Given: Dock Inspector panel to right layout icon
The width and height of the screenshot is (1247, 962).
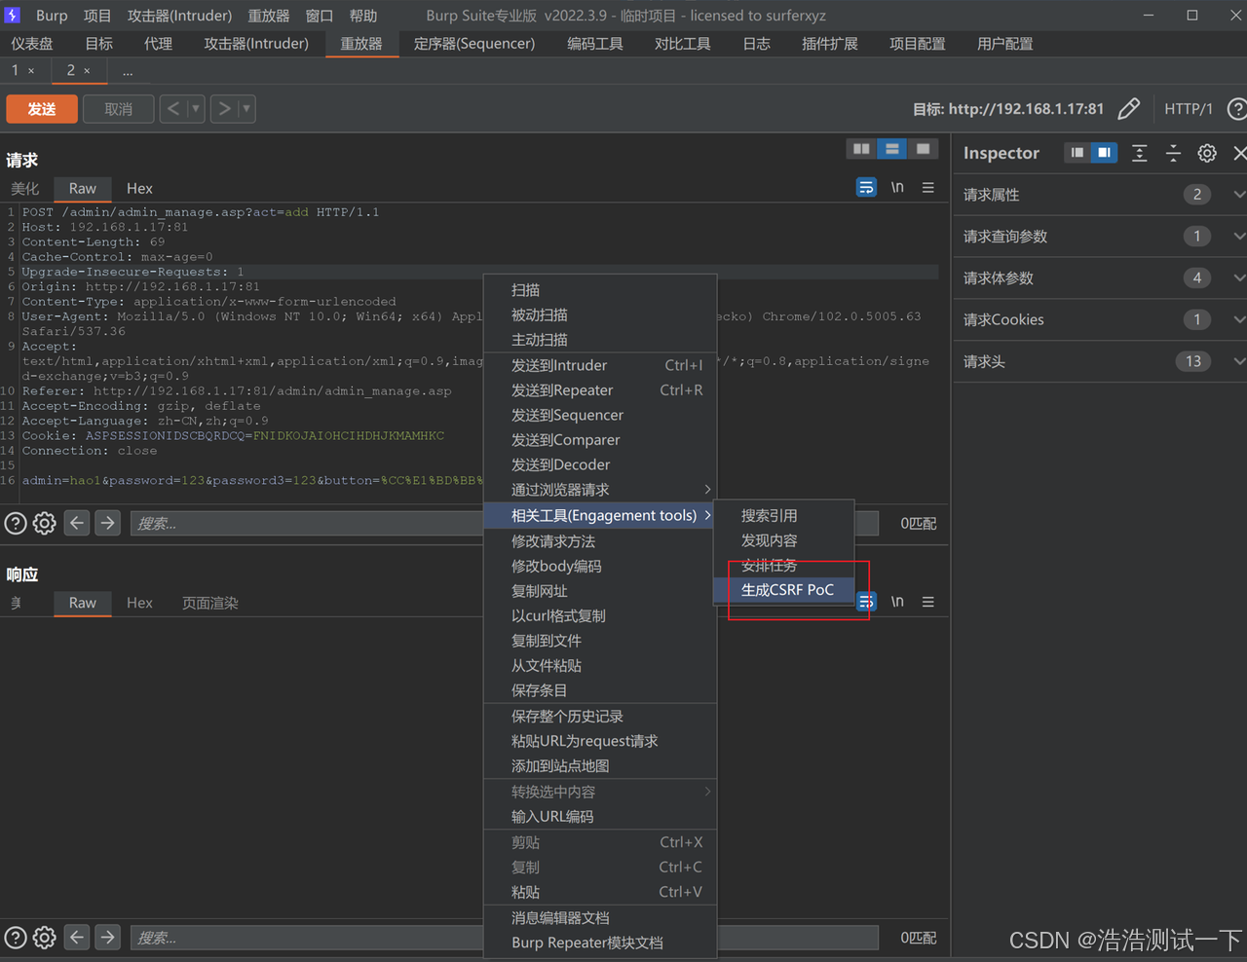Looking at the screenshot, I should coord(1104,153).
